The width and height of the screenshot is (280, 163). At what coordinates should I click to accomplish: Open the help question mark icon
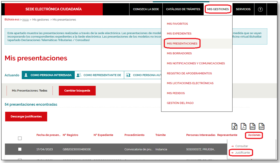[260, 9]
